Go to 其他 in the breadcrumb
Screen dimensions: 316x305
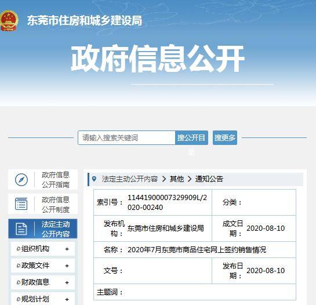point(176,179)
